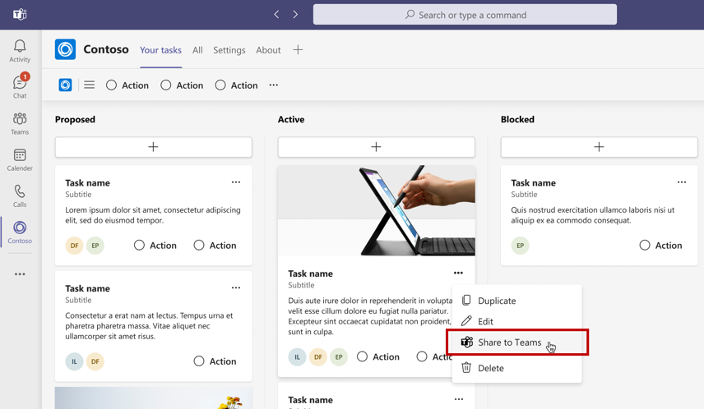
Task: Select the second toolbar Action radio
Action: click(x=165, y=85)
